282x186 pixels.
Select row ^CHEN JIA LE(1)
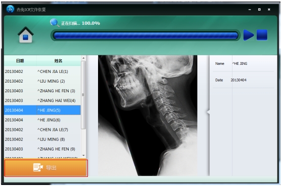click(x=42, y=71)
